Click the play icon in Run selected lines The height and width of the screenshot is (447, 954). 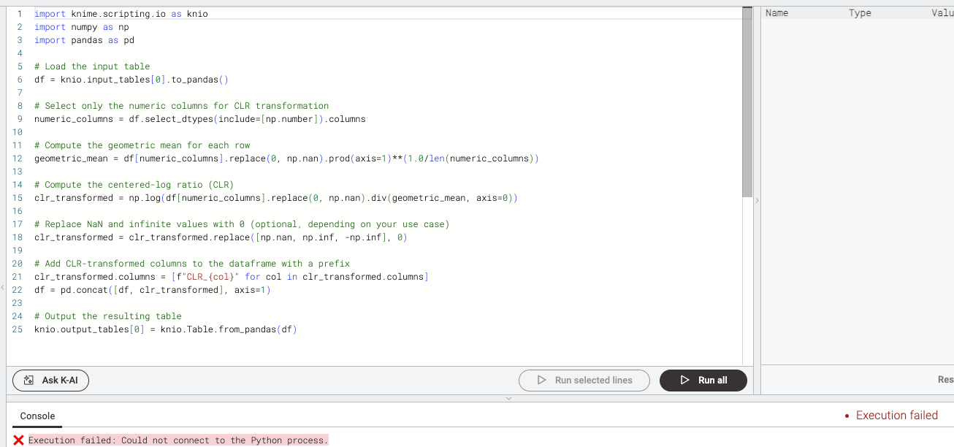tap(541, 381)
